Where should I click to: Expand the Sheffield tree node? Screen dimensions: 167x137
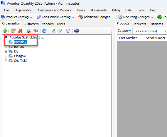6,61
